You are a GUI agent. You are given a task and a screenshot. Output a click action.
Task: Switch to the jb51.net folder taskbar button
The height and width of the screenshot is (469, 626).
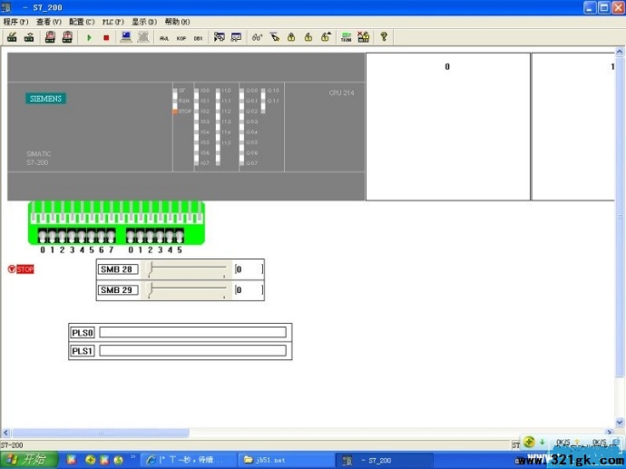287,460
